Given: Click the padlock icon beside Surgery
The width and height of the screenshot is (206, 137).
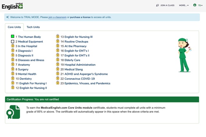Looking at the screenshot, I should pyautogui.click(x=13, y=69).
